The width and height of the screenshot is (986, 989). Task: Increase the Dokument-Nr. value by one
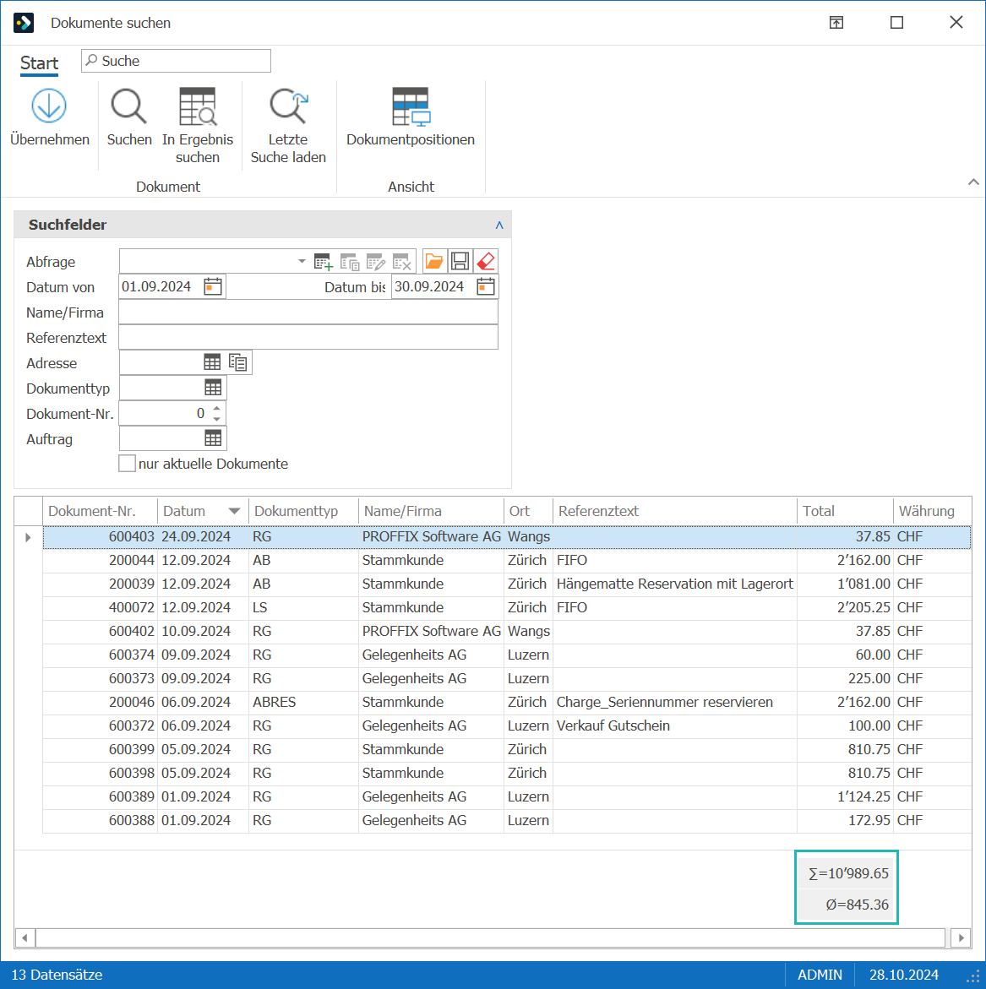pos(216,408)
